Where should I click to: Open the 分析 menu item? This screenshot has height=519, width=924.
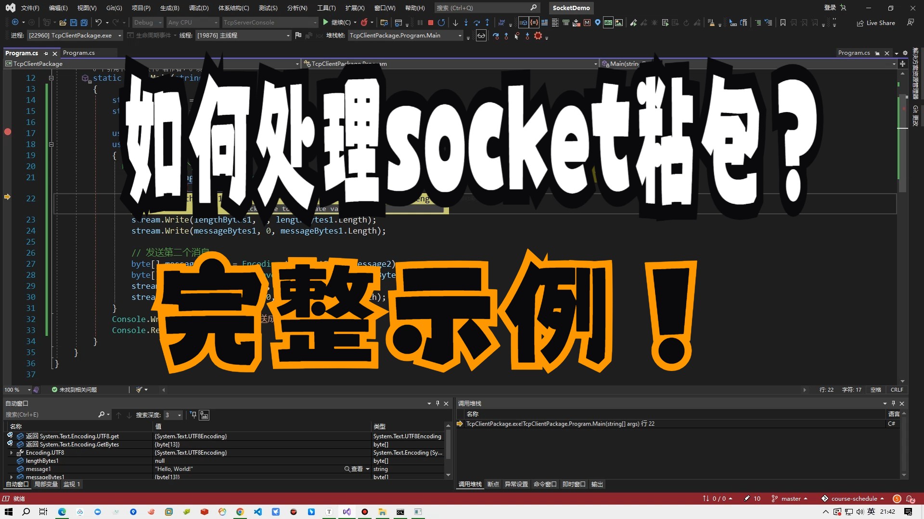pyautogui.click(x=297, y=8)
